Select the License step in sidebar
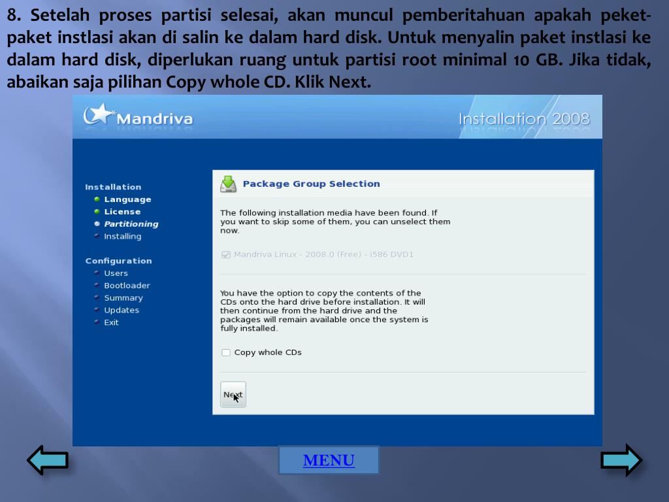Screen dimensions: 669x502 [122, 212]
